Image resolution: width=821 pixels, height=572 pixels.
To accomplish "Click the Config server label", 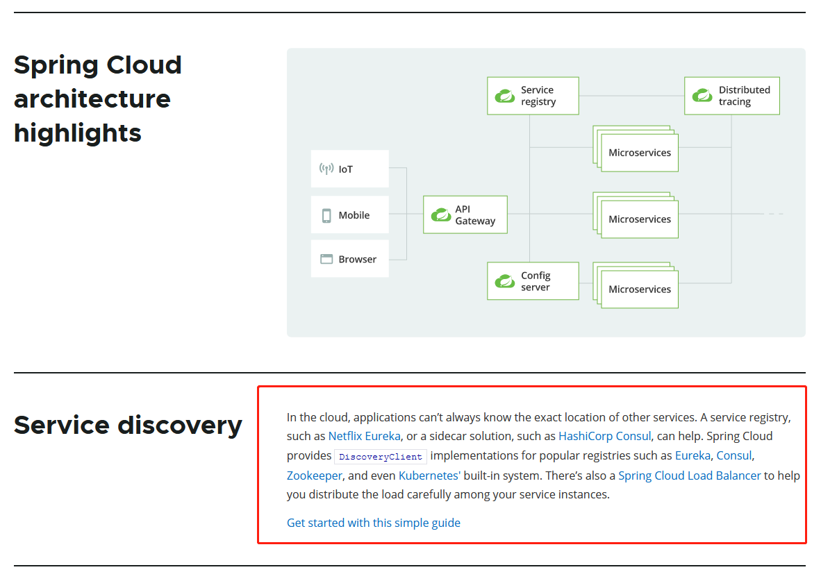I will (536, 281).
